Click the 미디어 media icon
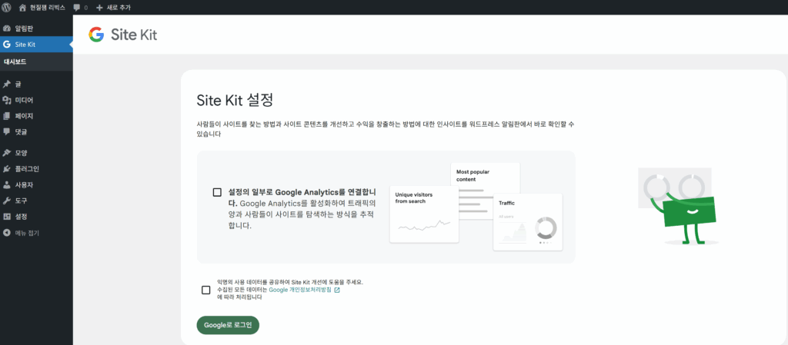This screenshot has width=788, height=345. [7, 101]
